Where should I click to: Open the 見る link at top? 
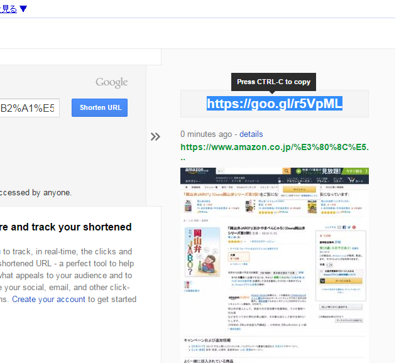8,9
